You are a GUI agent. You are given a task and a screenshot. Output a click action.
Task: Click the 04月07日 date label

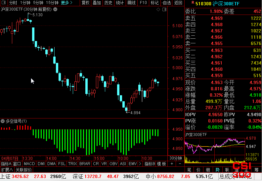coord(10,158)
